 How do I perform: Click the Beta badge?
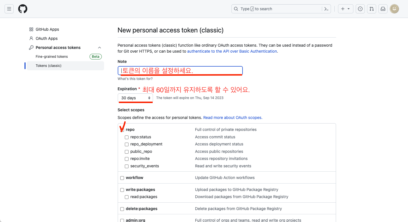tap(96, 57)
